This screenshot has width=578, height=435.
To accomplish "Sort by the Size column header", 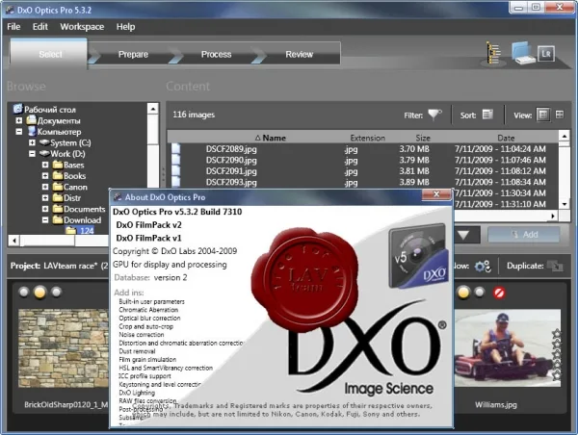I will [423, 138].
